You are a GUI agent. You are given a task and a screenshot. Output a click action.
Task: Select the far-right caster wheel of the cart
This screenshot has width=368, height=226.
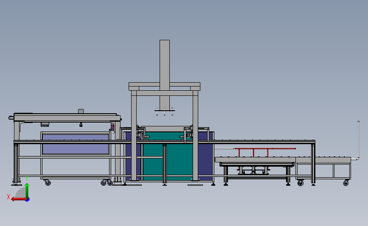click(x=346, y=183)
